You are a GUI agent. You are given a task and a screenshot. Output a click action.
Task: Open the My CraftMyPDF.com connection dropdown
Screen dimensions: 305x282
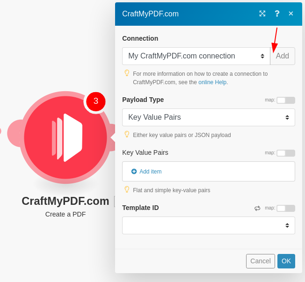point(196,56)
